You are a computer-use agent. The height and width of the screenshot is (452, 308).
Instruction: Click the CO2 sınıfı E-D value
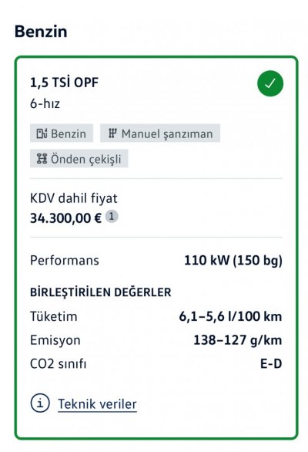pos(271,364)
